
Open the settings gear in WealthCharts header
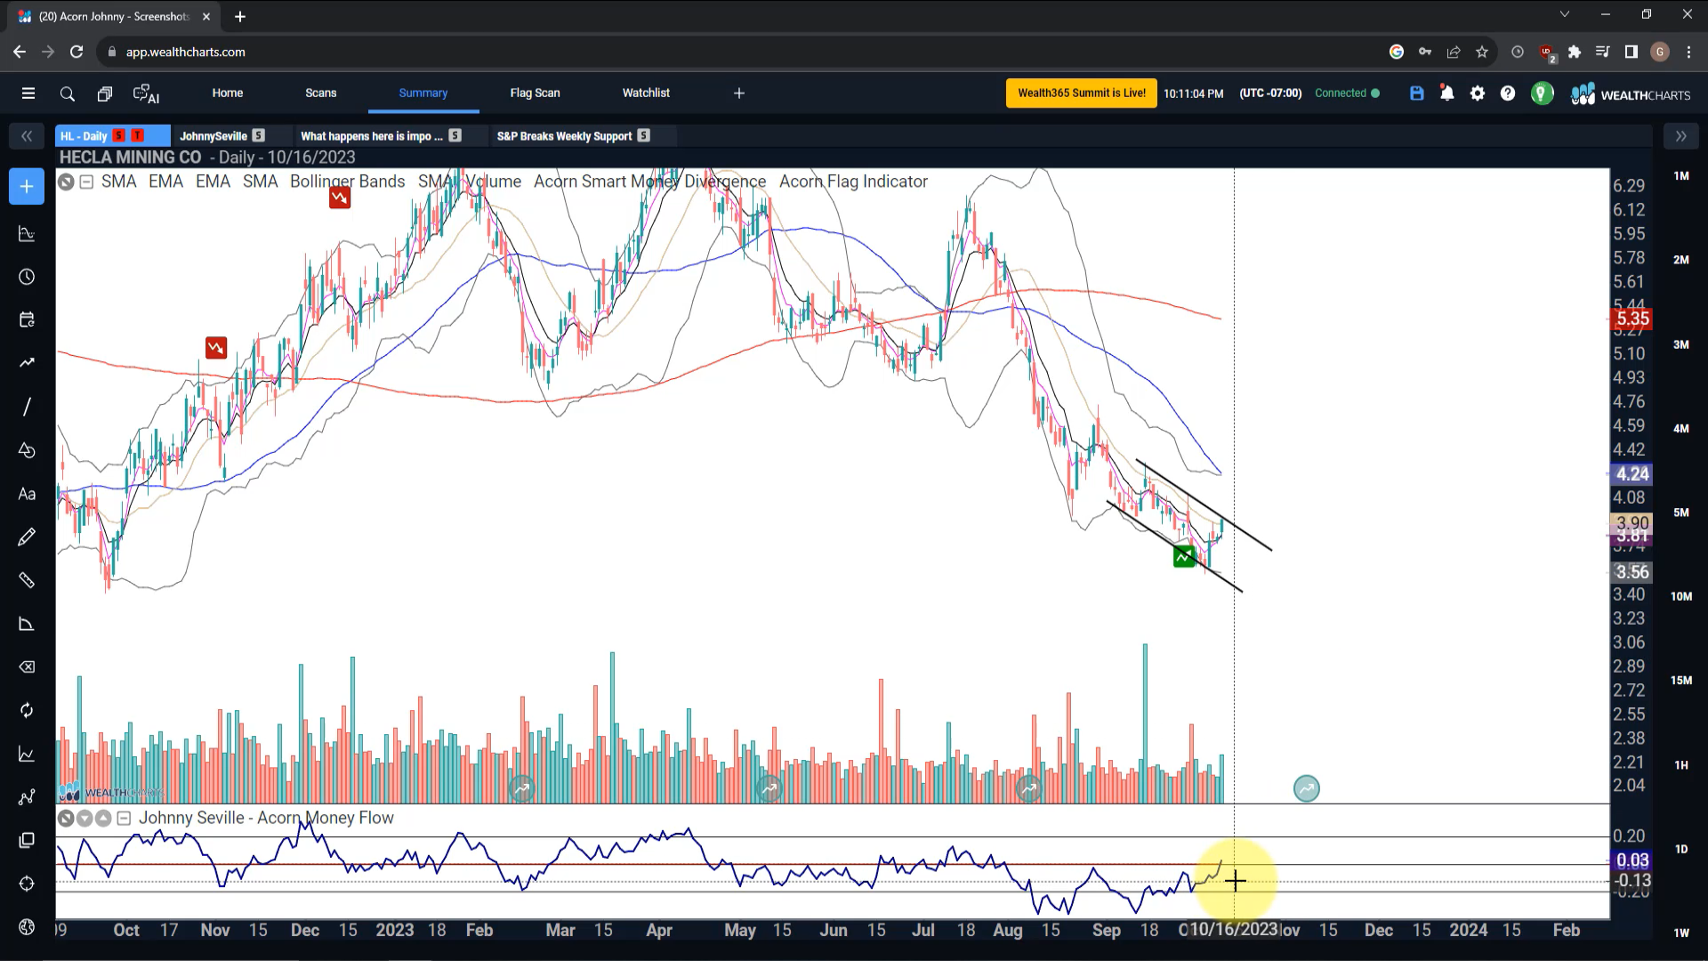click(x=1478, y=93)
